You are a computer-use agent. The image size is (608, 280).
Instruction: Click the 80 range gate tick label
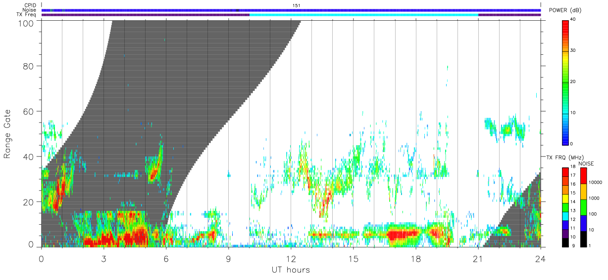[x=30, y=66]
